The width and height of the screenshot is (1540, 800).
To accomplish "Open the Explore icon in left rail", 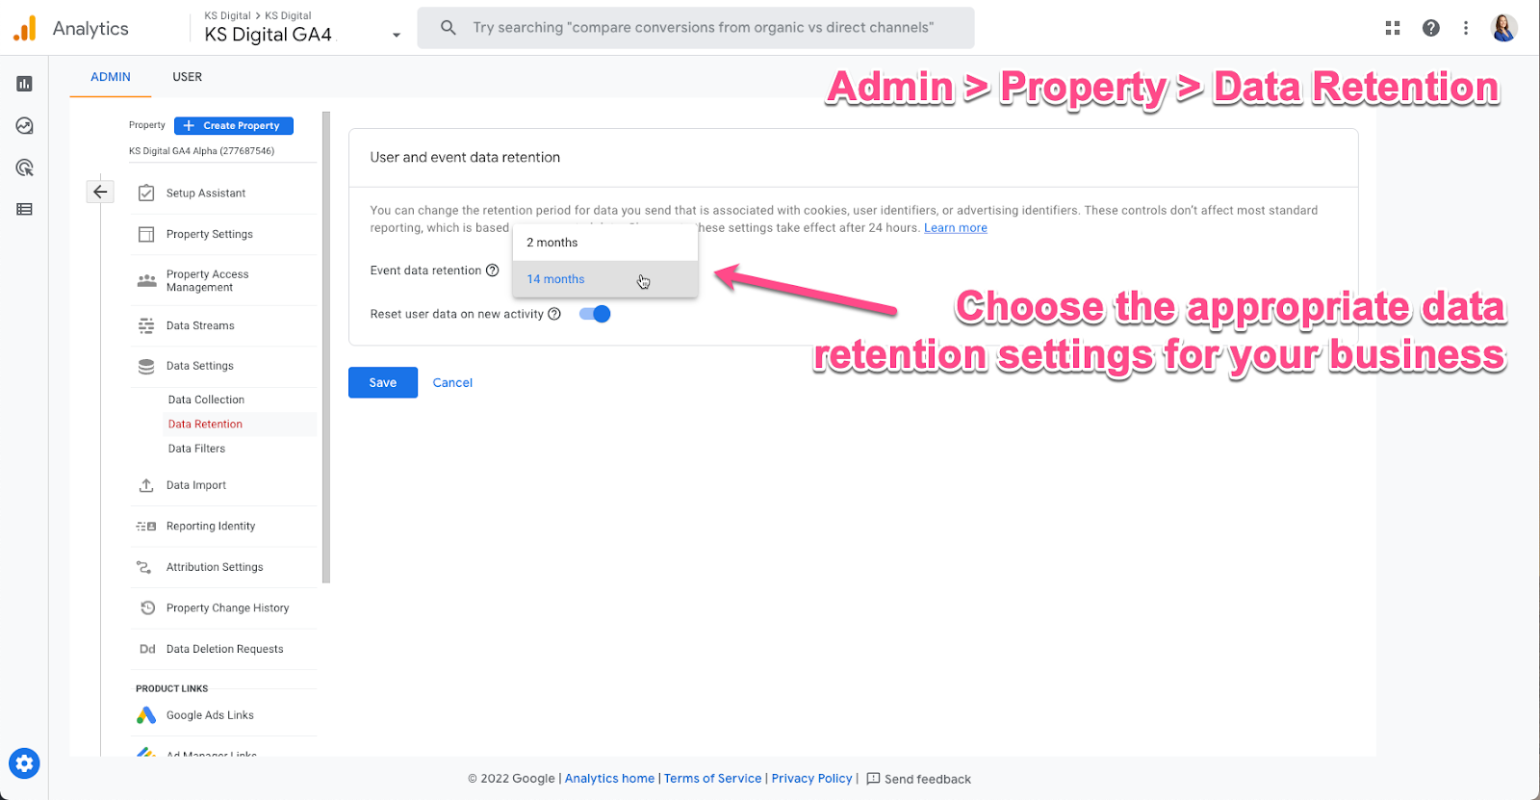I will (25, 126).
